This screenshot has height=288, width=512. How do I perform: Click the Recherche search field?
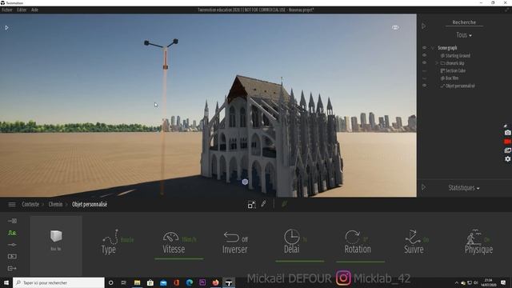click(x=464, y=22)
